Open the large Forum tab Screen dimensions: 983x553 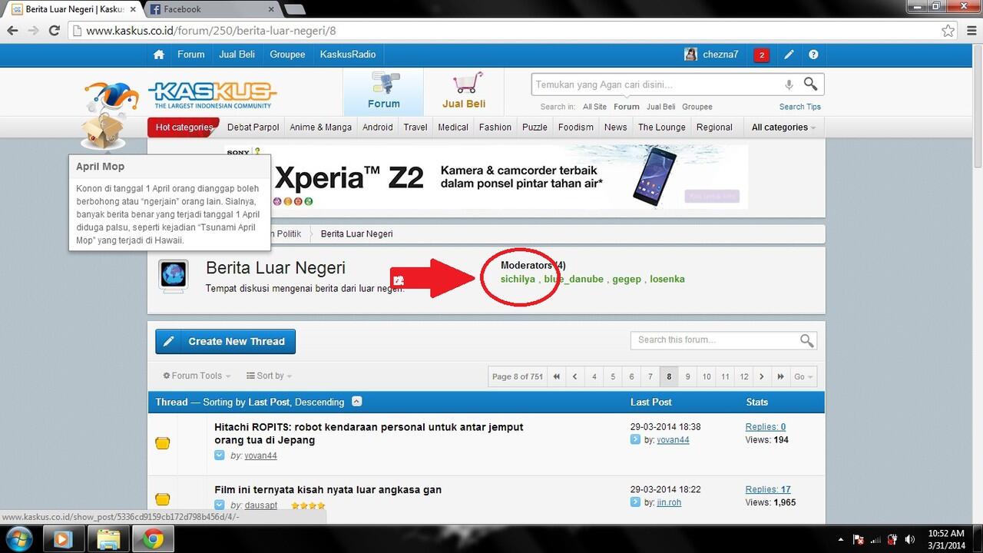(x=383, y=91)
